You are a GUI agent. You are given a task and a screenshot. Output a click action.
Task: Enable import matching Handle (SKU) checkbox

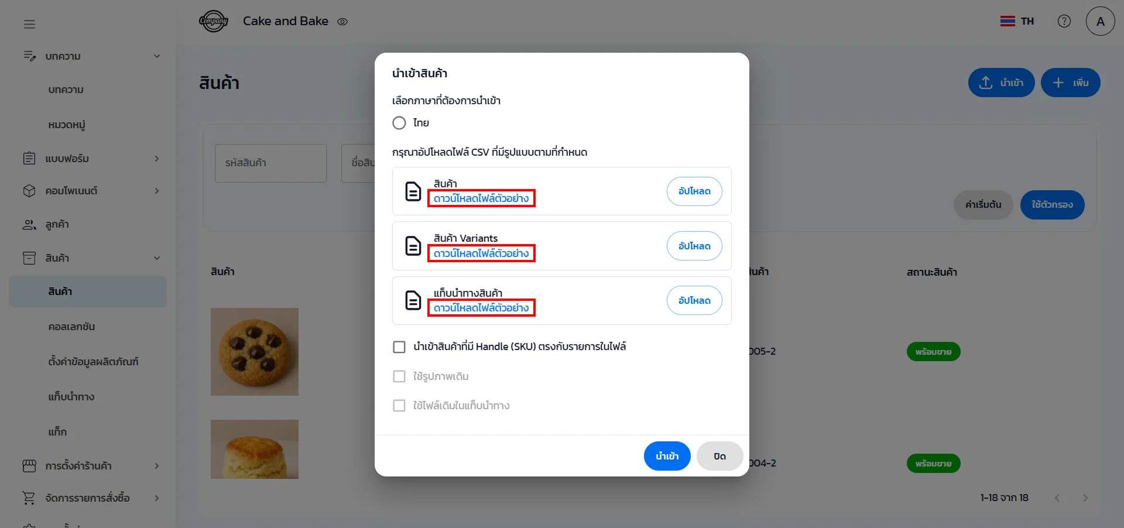coord(399,347)
